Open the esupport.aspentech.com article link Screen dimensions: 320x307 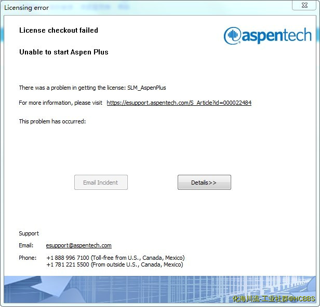(x=179, y=103)
